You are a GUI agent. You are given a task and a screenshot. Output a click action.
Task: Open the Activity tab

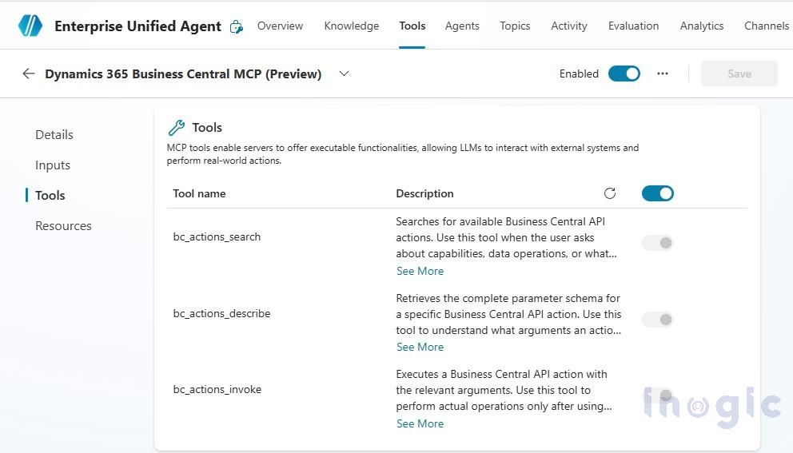coord(569,26)
